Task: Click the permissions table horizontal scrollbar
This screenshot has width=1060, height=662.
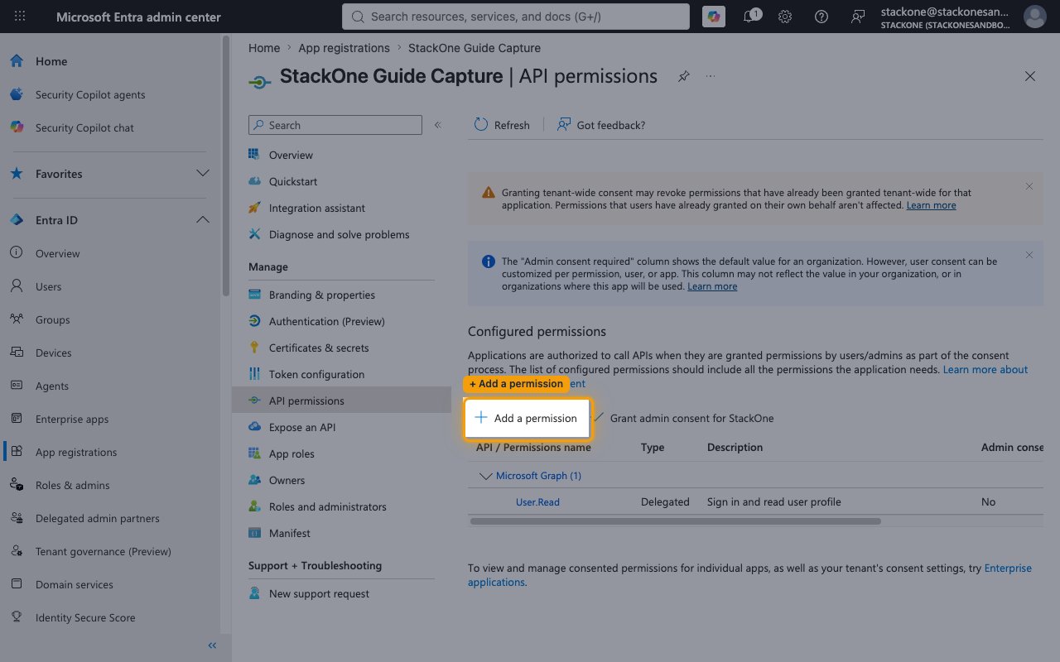Action: pyautogui.click(x=675, y=521)
